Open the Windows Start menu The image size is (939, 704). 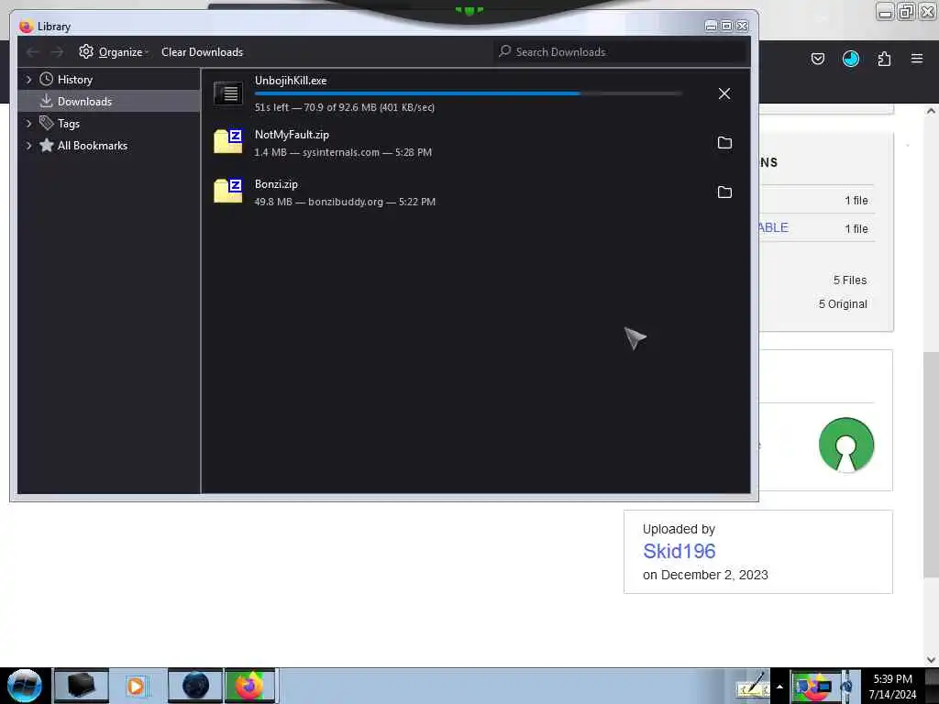coord(25,686)
